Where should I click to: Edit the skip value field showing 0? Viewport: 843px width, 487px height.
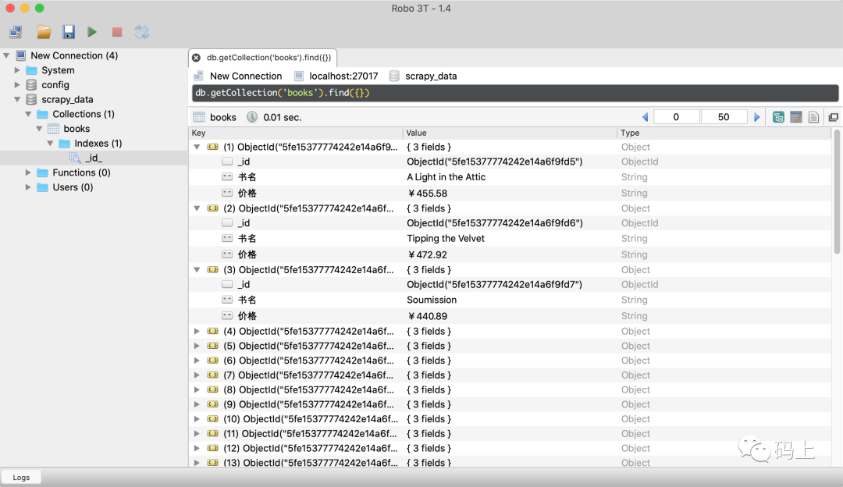point(676,117)
